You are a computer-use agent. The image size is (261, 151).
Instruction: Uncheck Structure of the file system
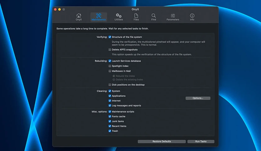[x=110, y=37]
